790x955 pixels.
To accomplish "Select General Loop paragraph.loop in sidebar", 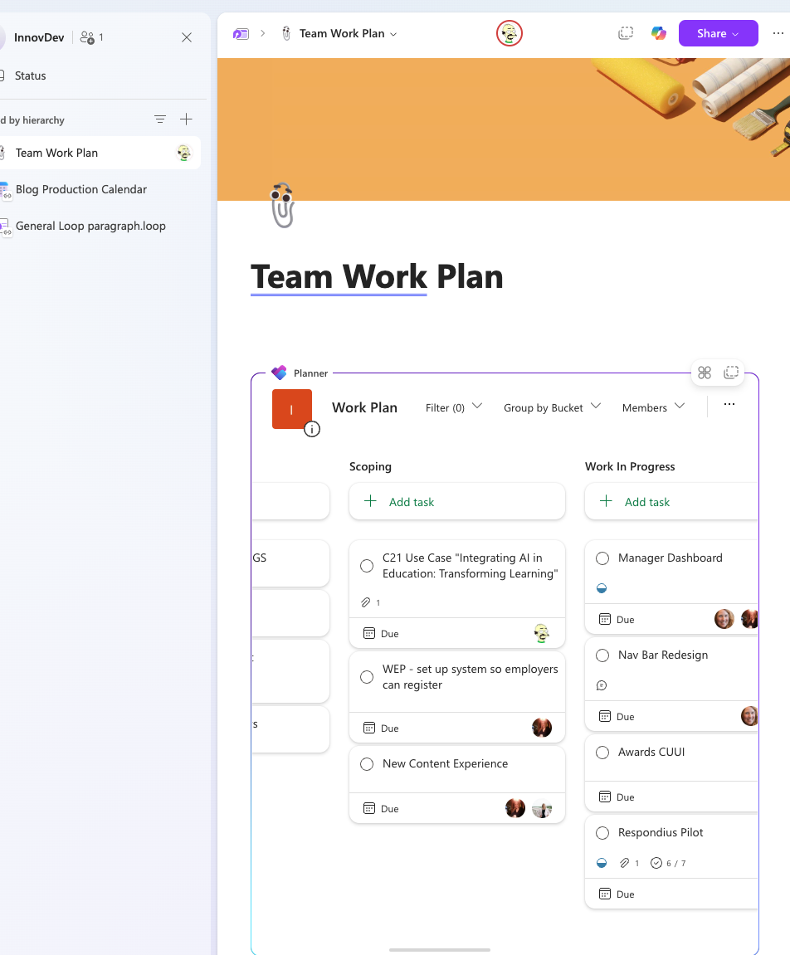I will 90,226.
